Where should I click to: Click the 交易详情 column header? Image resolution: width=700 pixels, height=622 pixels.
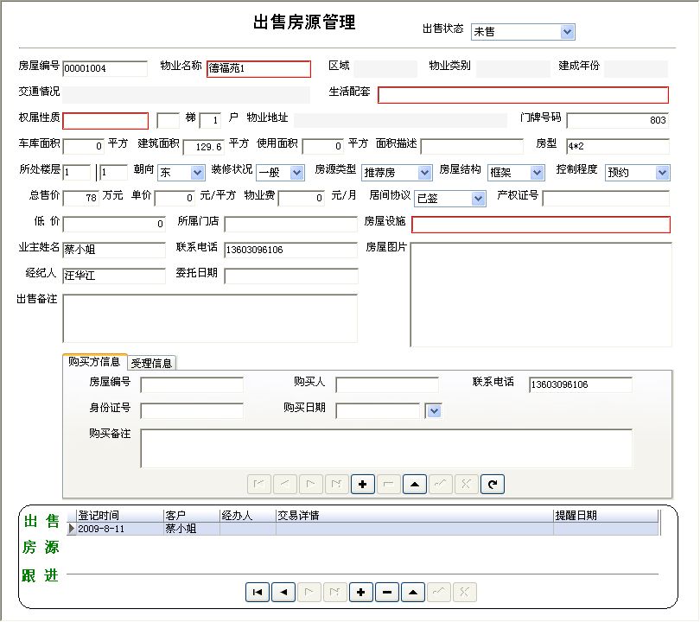[415, 516]
